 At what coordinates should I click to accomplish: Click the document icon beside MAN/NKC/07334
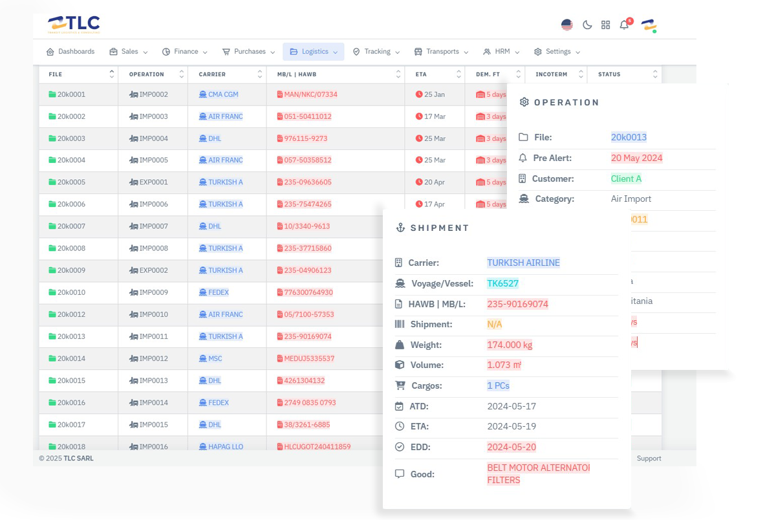pos(280,94)
